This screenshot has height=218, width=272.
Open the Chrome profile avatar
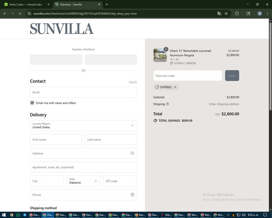point(260,14)
